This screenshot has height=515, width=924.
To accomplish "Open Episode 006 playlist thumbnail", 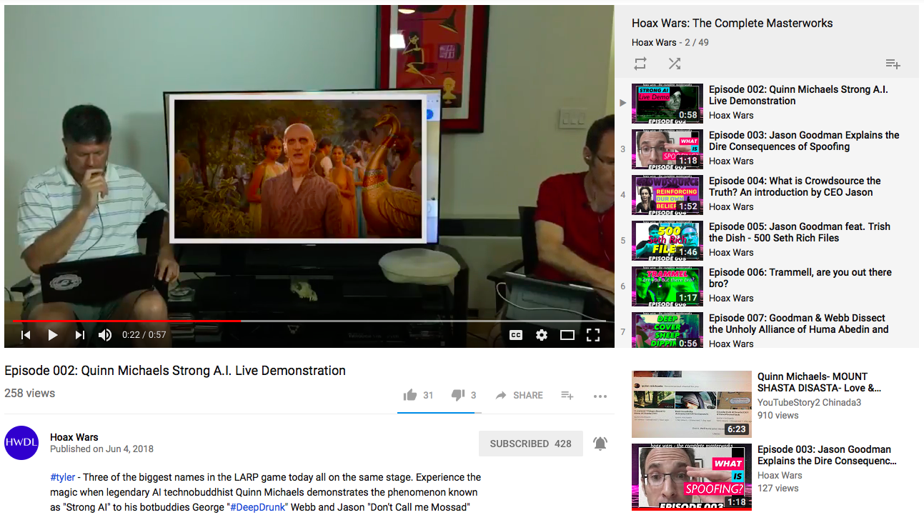I will coord(667,286).
